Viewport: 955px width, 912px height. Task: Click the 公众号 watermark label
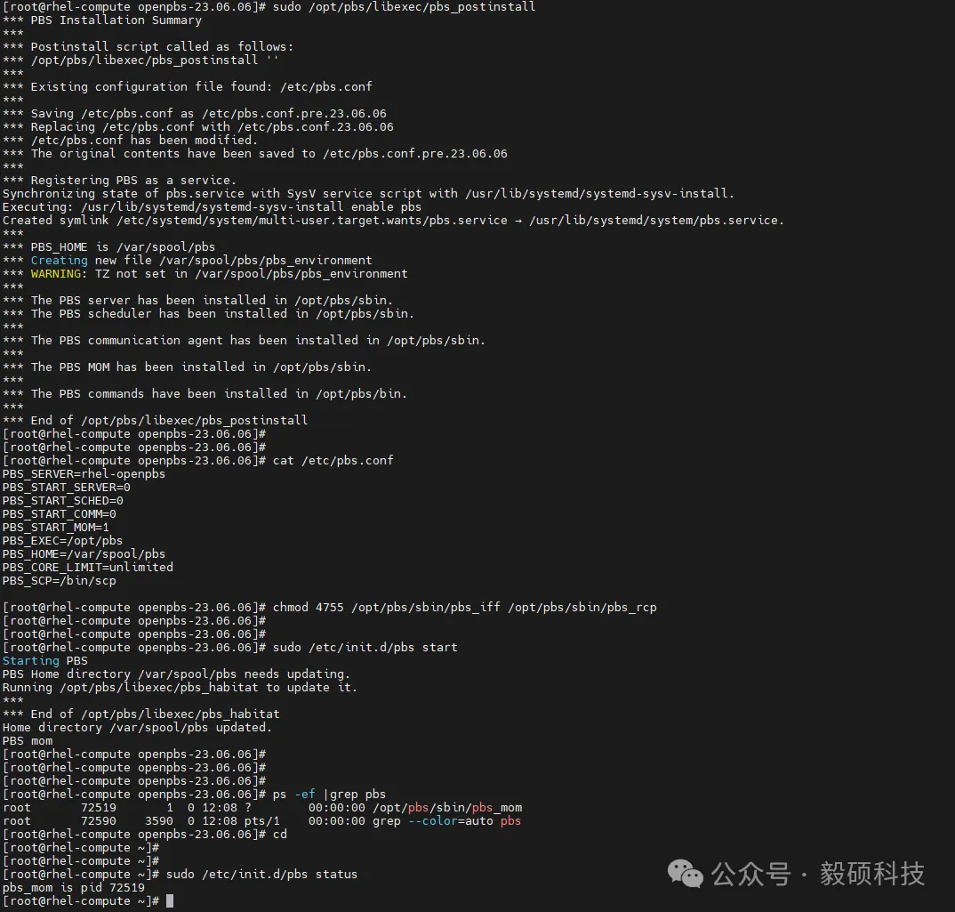(x=752, y=874)
